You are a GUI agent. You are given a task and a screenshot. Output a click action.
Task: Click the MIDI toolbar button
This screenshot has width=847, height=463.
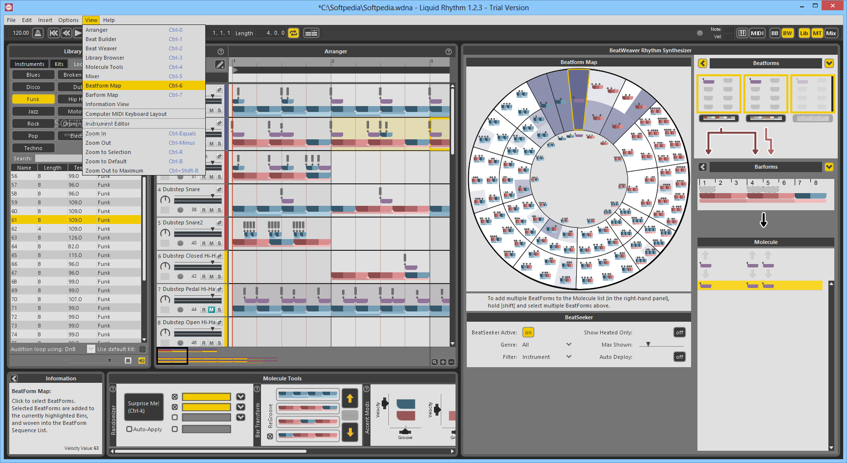(x=757, y=33)
